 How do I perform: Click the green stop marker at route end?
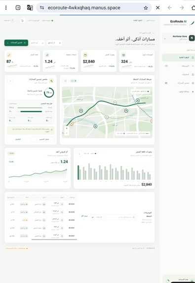(x=138, y=100)
